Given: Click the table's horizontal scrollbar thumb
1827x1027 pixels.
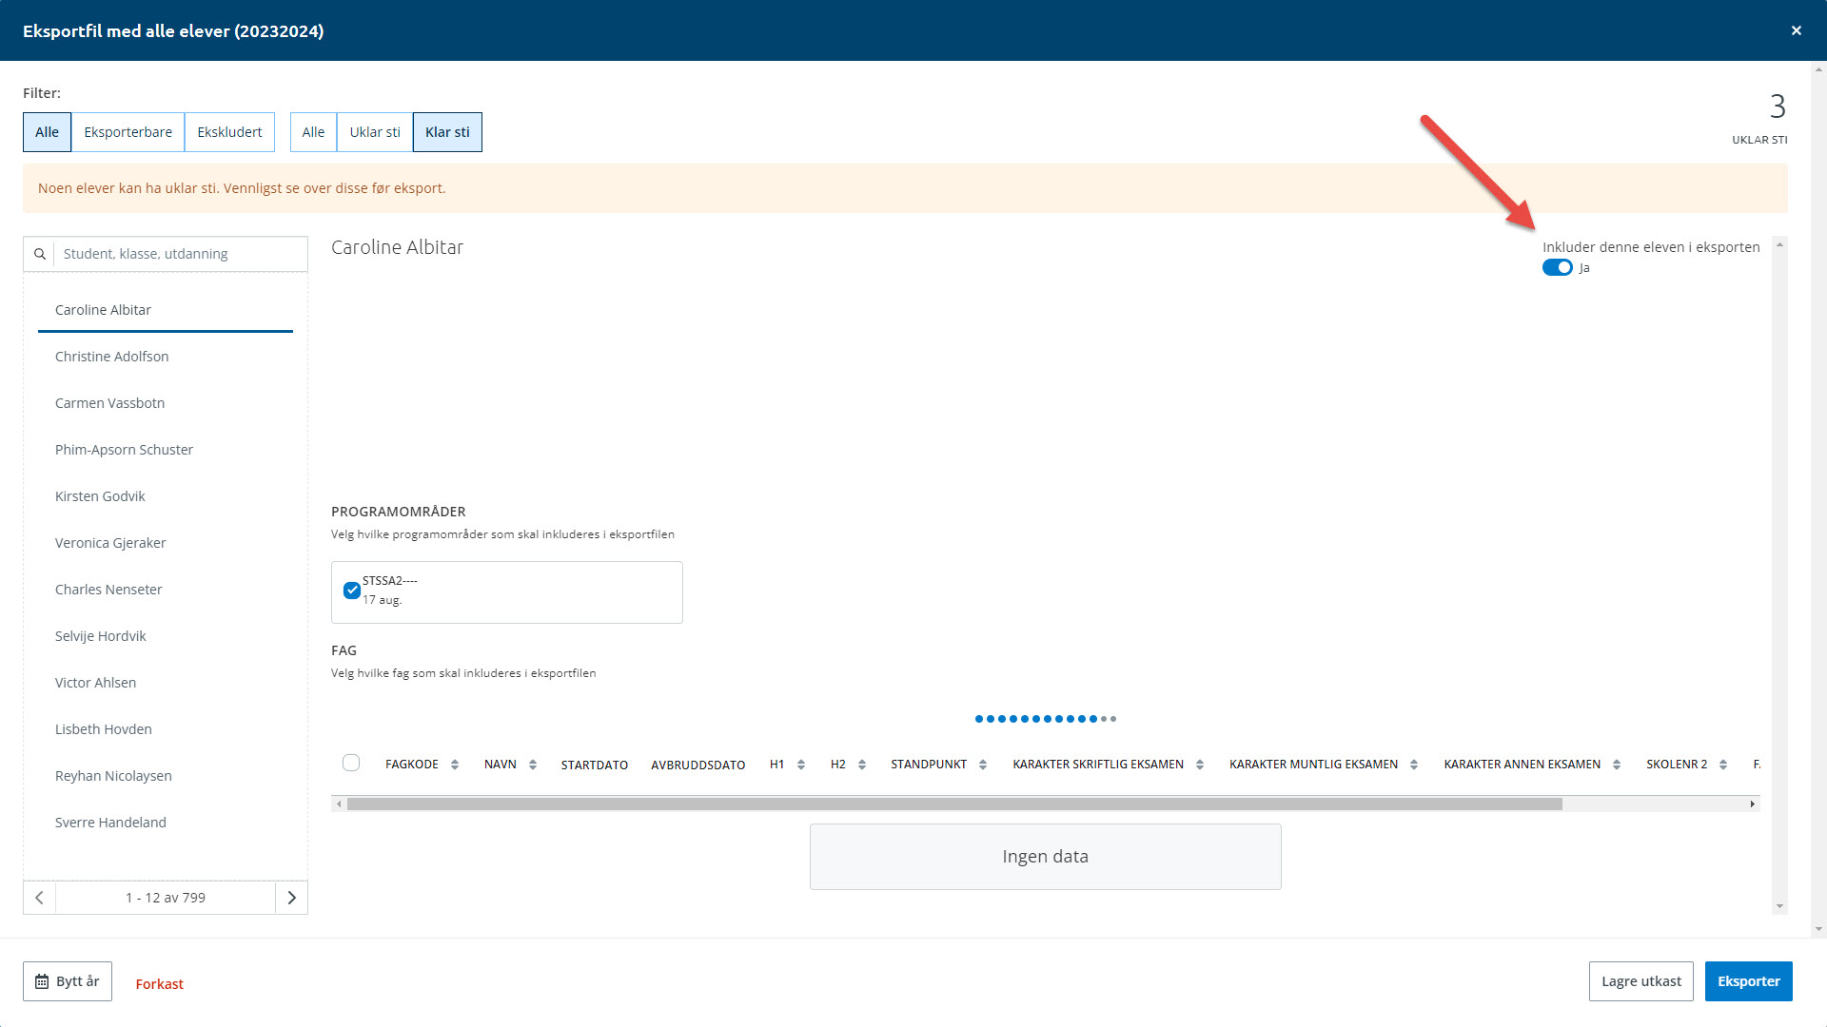Looking at the screenshot, I should [954, 804].
